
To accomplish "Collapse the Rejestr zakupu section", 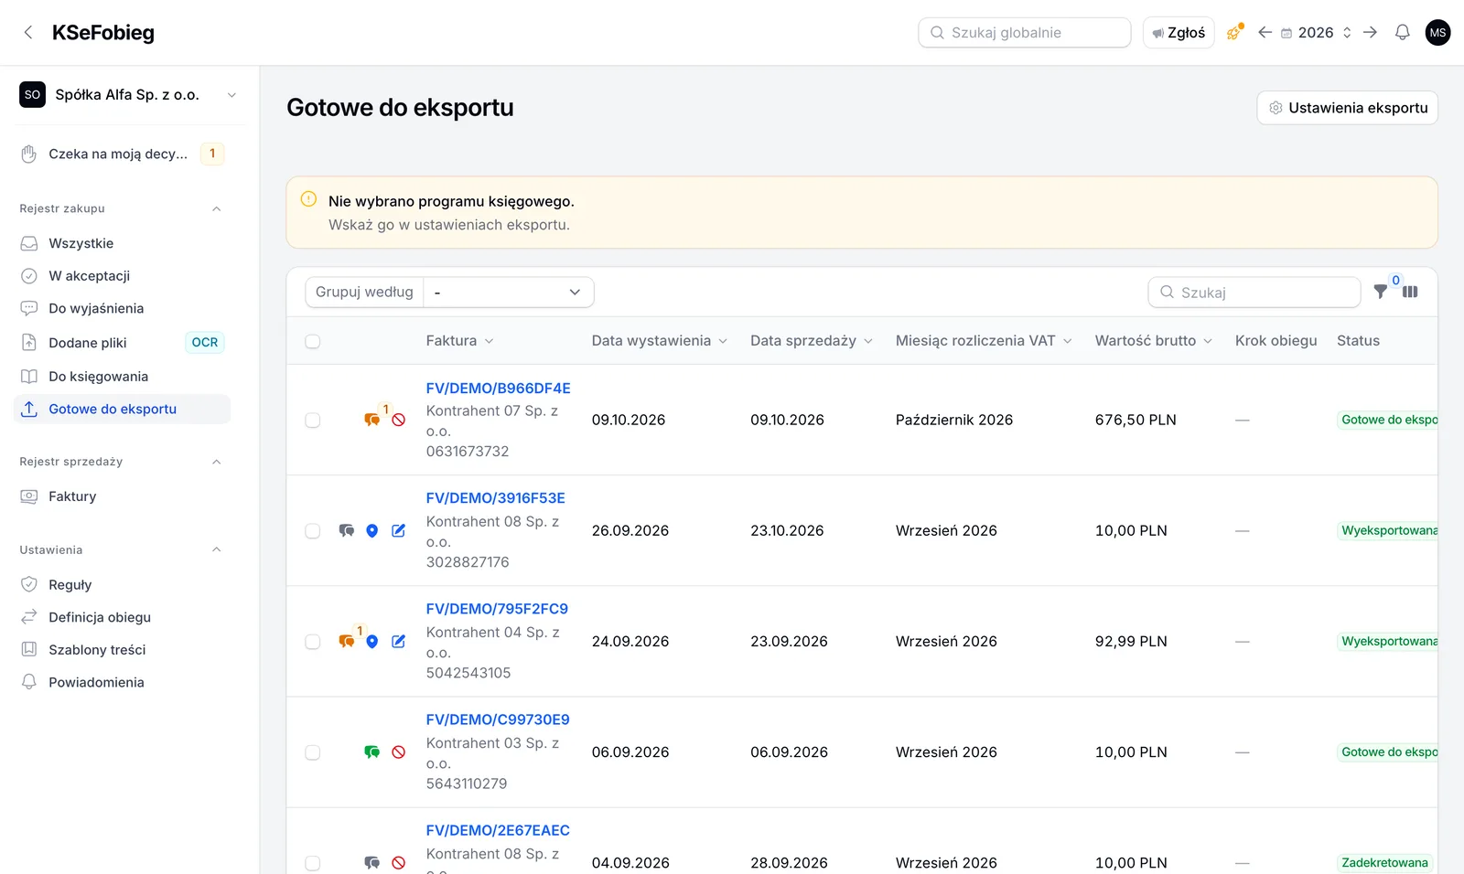I will 217,208.
